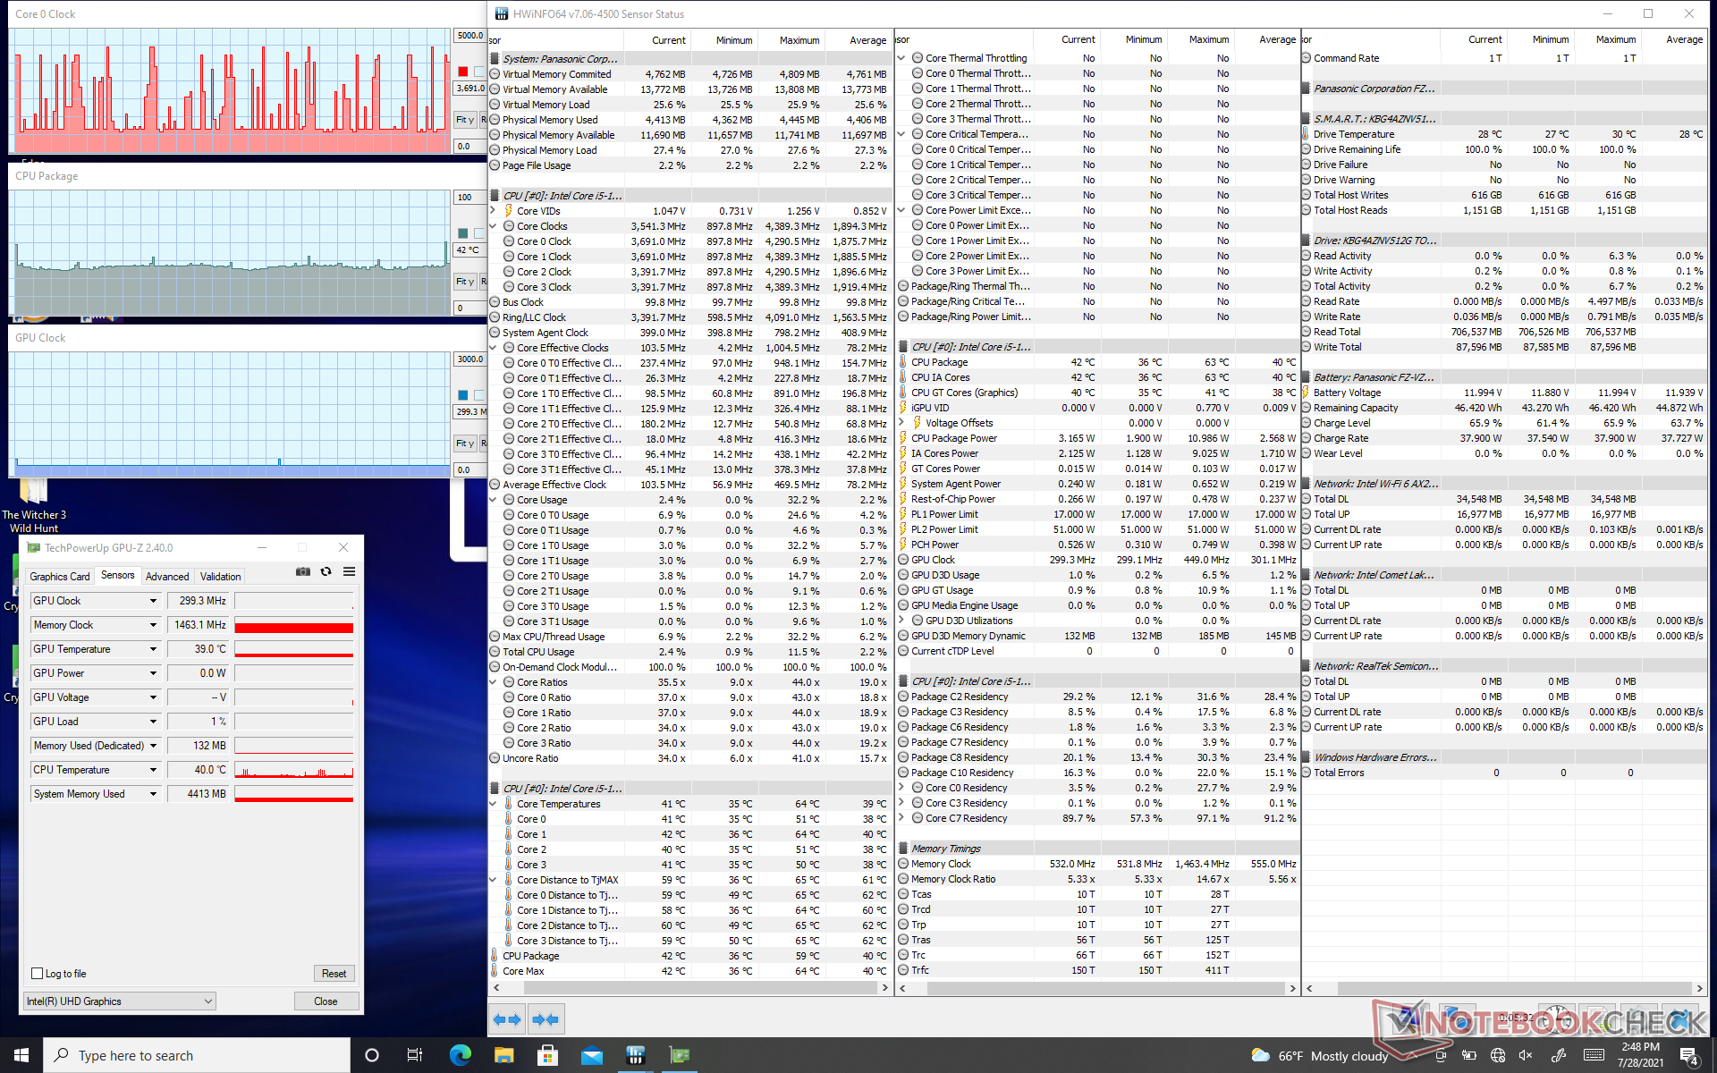Open the GPU-Z hamburger menu
This screenshot has height=1073, width=1717.
tap(349, 571)
